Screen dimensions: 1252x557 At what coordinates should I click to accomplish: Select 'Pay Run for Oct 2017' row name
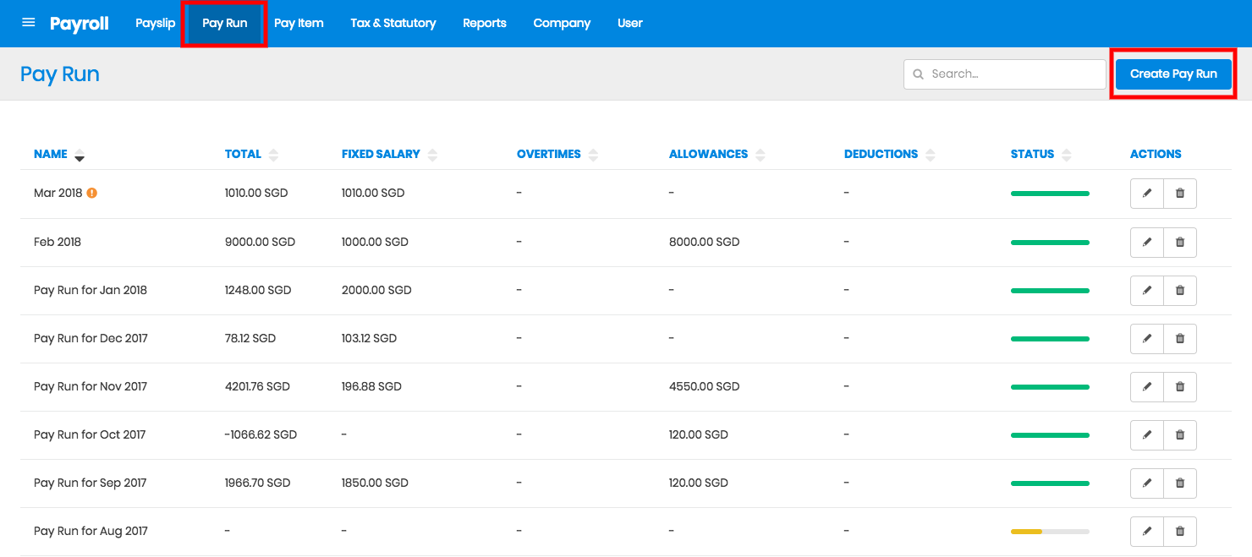[x=90, y=434]
